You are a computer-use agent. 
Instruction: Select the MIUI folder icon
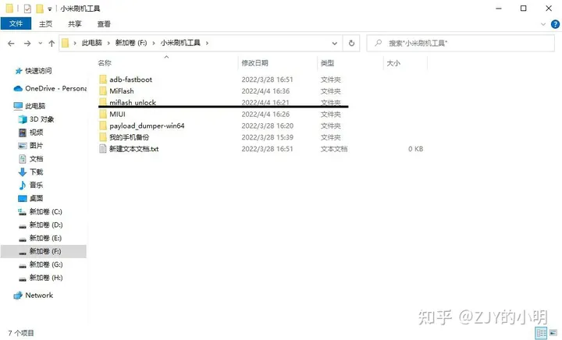(103, 114)
